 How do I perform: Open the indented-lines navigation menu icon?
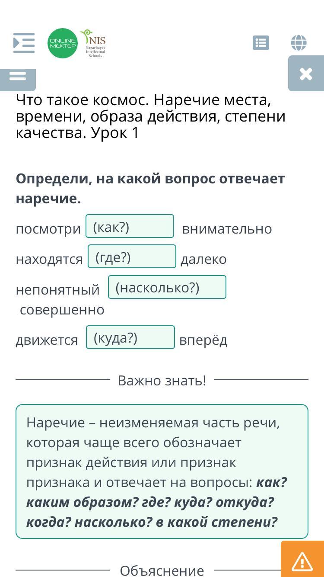tap(24, 43)
